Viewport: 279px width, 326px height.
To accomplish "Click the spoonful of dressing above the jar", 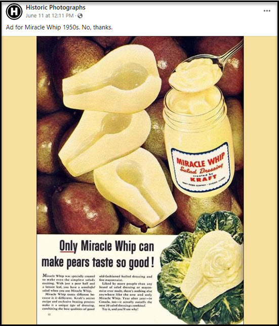I will coord(195,74).
